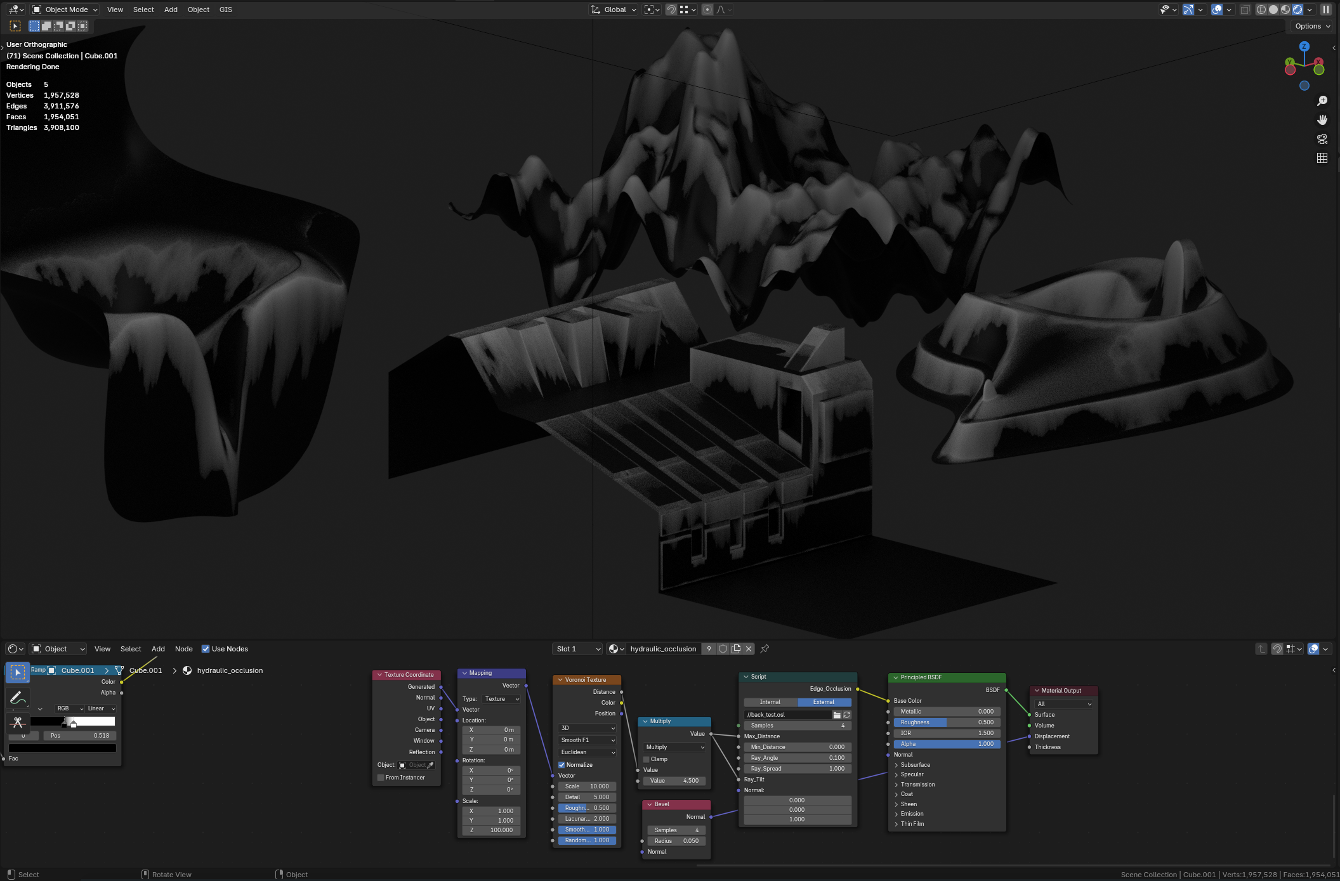Switch the script mode to Internal

click(x=770, y=702)
